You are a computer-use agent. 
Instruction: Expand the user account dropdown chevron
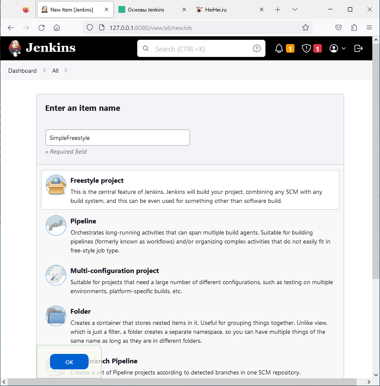[x=344, y=48]
